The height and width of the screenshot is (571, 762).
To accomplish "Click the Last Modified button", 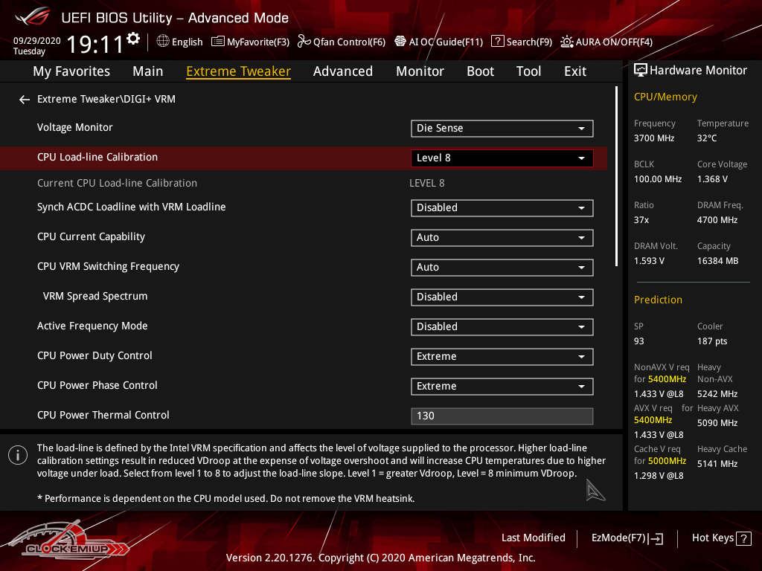I will [533, 538].
